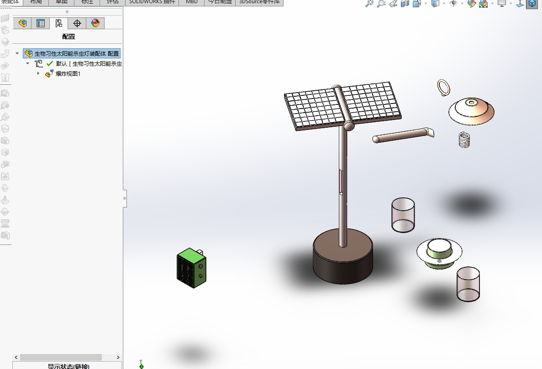Click the Previous View icon
Screen dimensions: 542x369
(x=393, y=4)
